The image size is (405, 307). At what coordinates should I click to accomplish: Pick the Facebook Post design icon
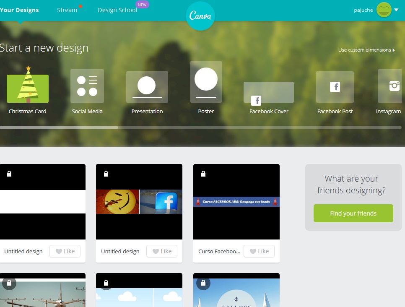tap(335, 87)
